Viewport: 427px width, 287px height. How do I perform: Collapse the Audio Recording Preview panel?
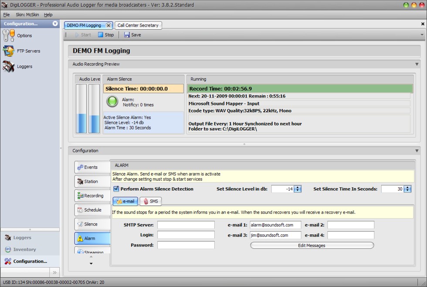pyautogui.click(x=417, y=64)
